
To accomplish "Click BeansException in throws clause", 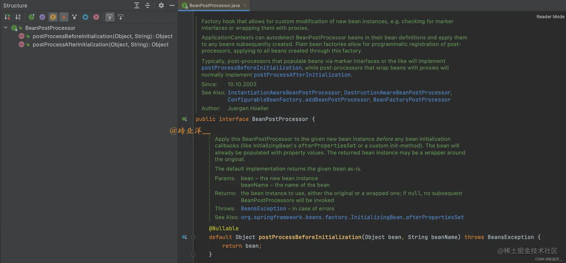I will click(x=511, y=237).
